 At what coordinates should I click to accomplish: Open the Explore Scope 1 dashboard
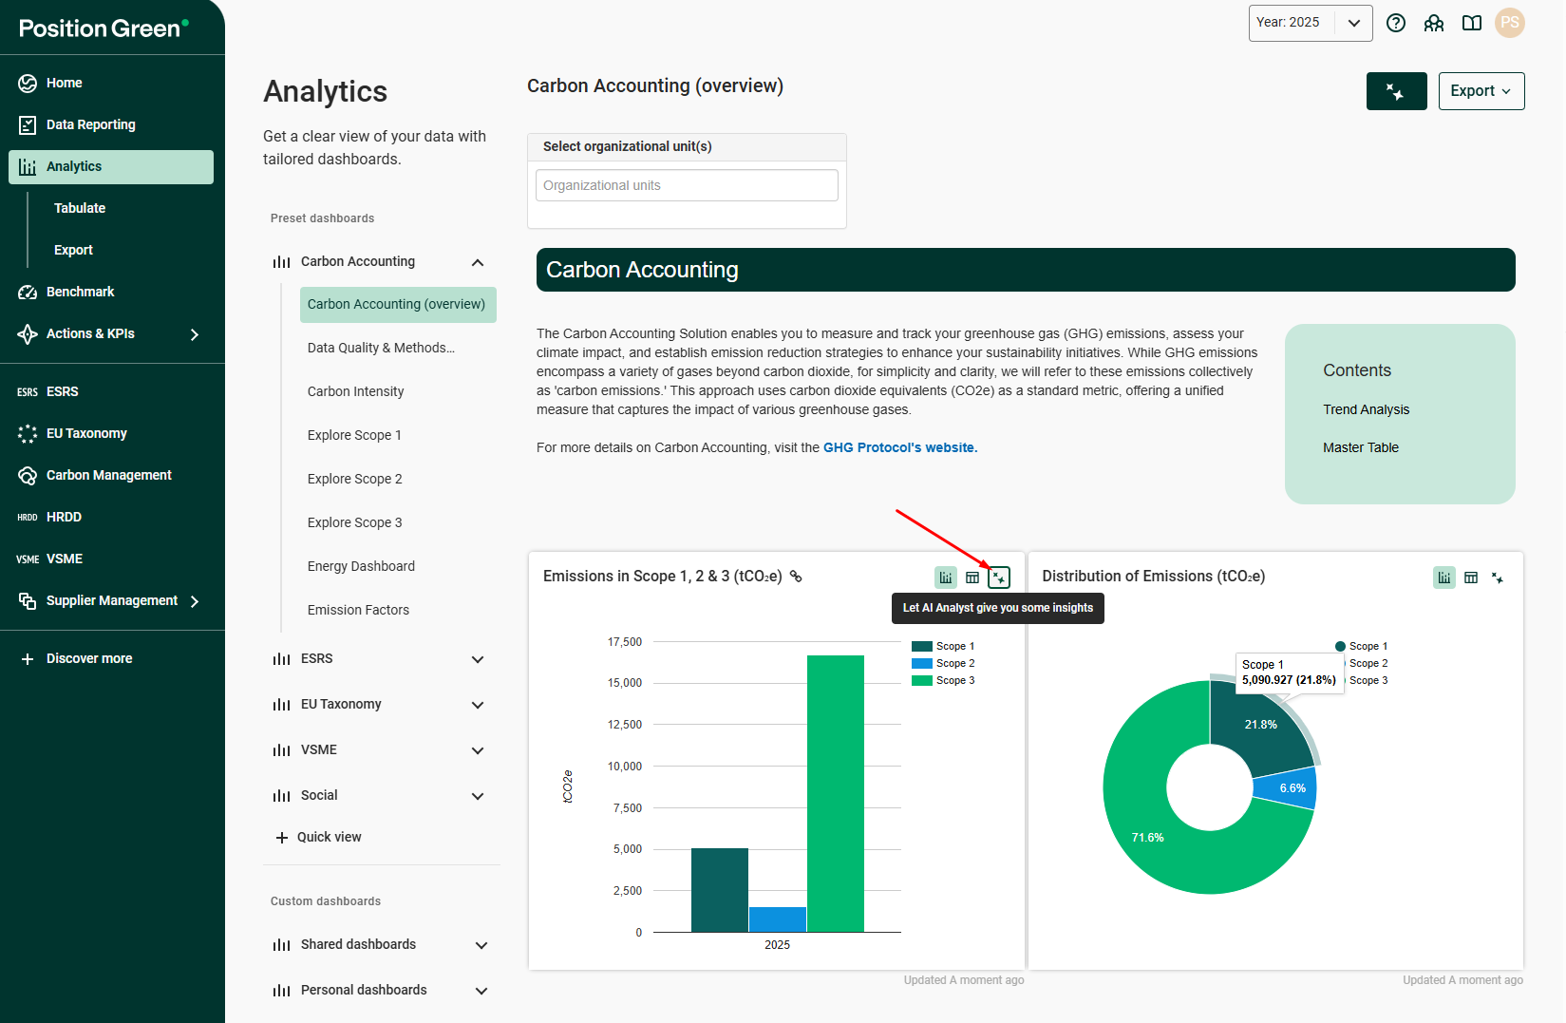click(x=354, y=435)
